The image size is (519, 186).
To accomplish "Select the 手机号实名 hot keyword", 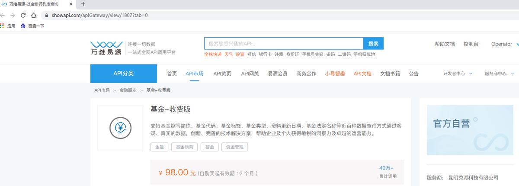I will (313, 55).
